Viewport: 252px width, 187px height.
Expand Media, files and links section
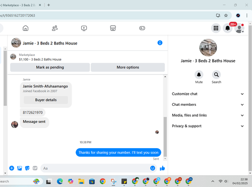pos(208,115)
